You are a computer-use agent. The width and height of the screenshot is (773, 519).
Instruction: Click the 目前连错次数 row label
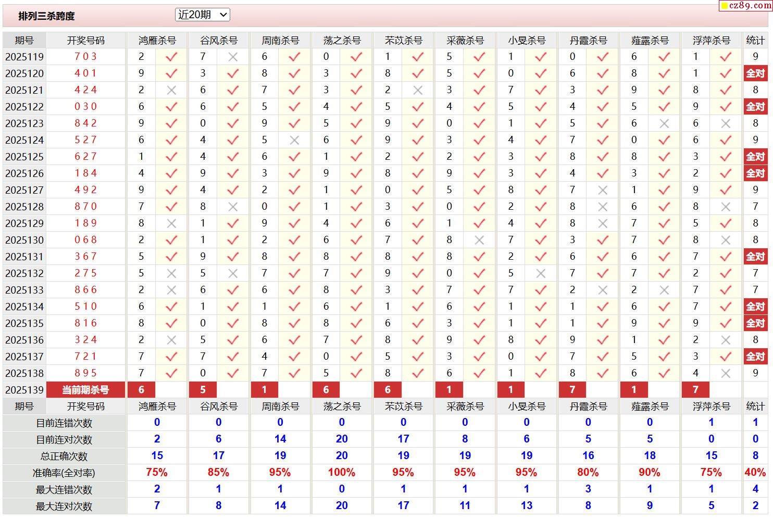(x=64, y=423)
